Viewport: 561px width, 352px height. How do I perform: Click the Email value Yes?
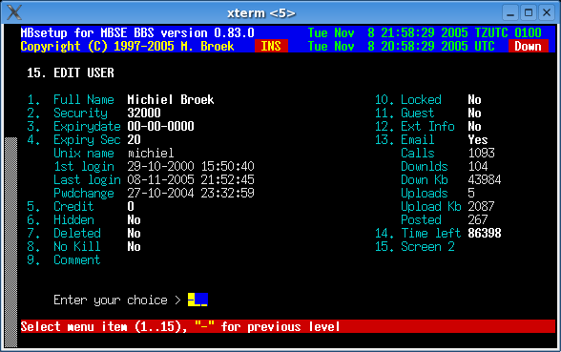[x=478, y=140]
